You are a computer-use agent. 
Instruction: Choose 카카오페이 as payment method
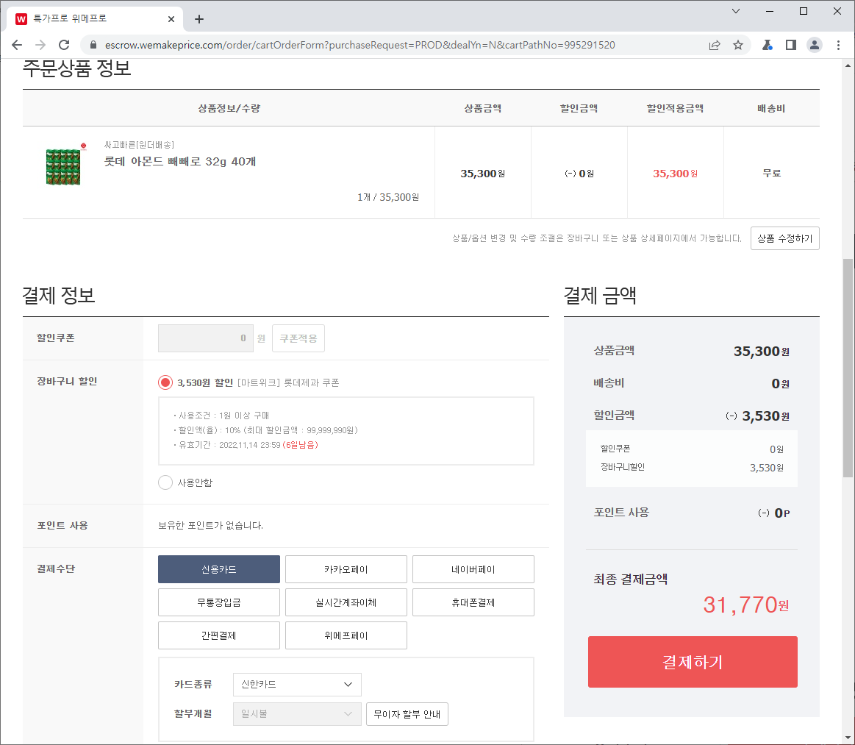point(346,569)
